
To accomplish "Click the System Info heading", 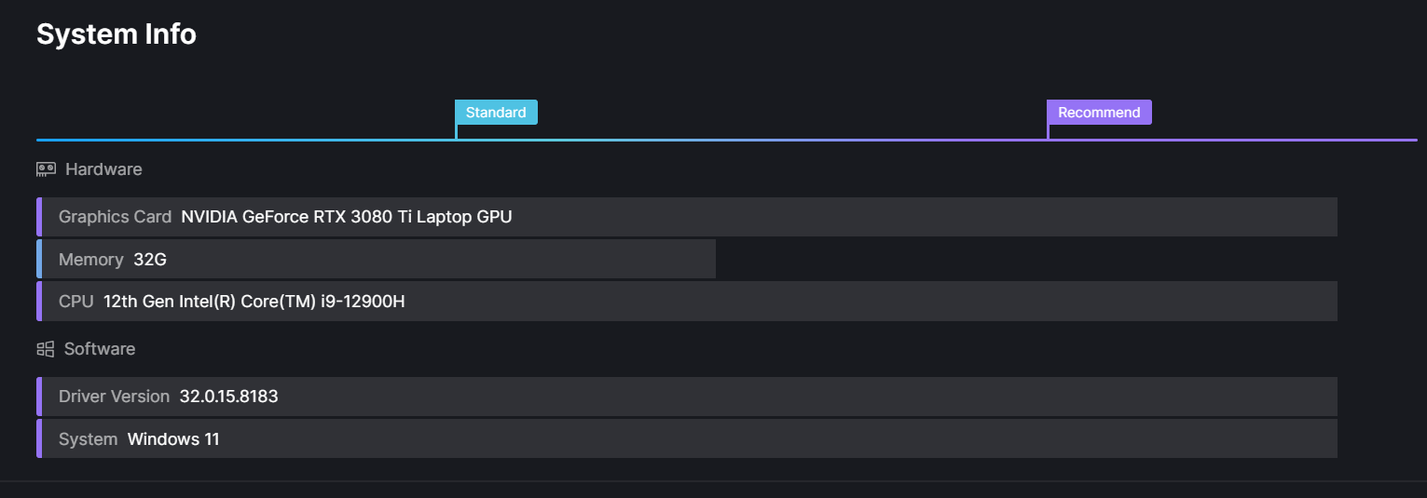I will point(117,34).
